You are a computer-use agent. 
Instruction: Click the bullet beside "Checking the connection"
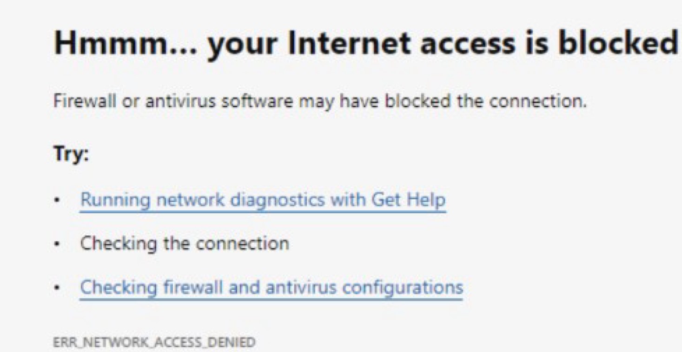click(x=57, y=243)
